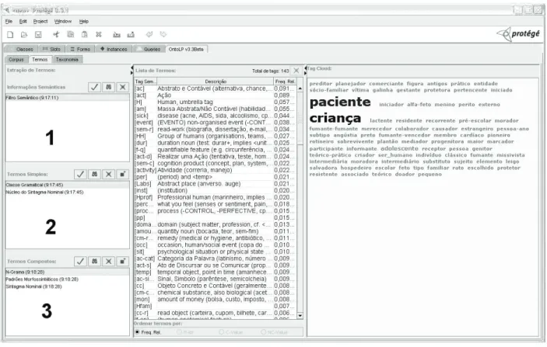This screenshot has width=547, height=347.
Task: Select the 'N-Grama (9:18:28)' entry
Action: pos(68,272)
